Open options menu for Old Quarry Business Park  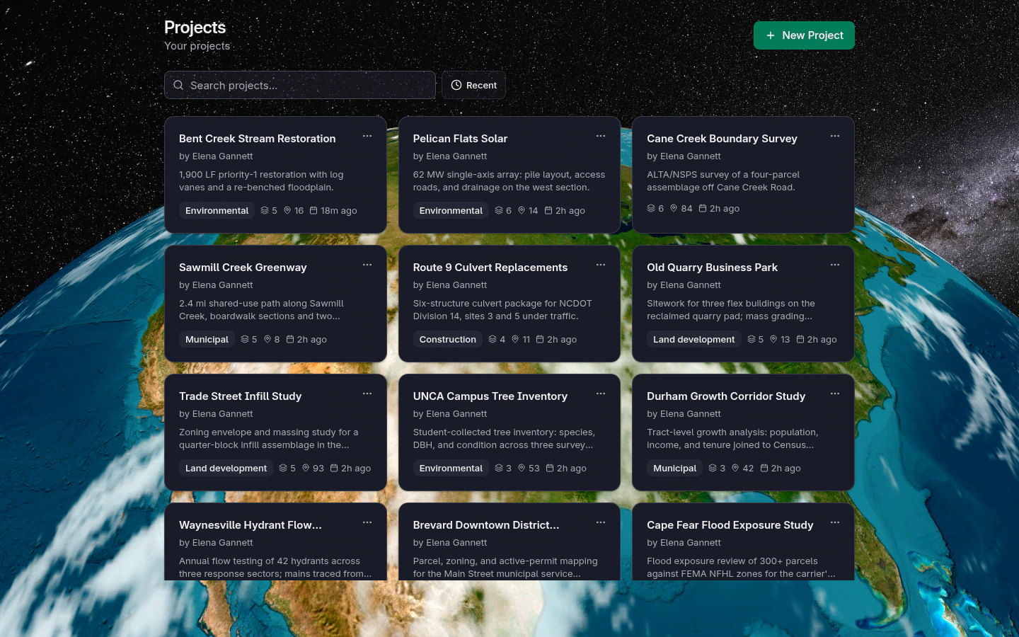(x=835, y=265)
